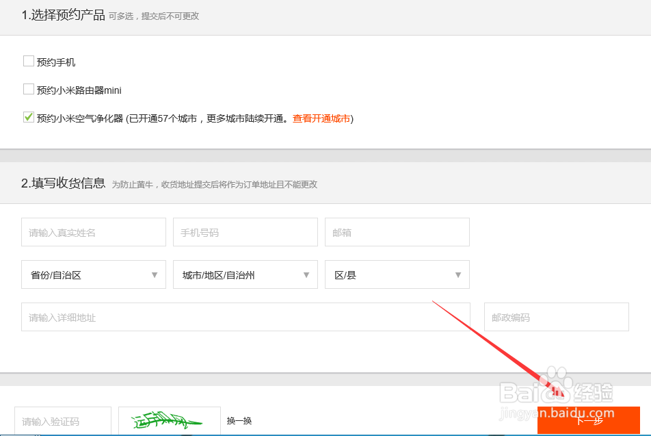Click the 邮政编码 postal code field
The width and height of the screenshot is (651, 436).
tap(557, 317)
